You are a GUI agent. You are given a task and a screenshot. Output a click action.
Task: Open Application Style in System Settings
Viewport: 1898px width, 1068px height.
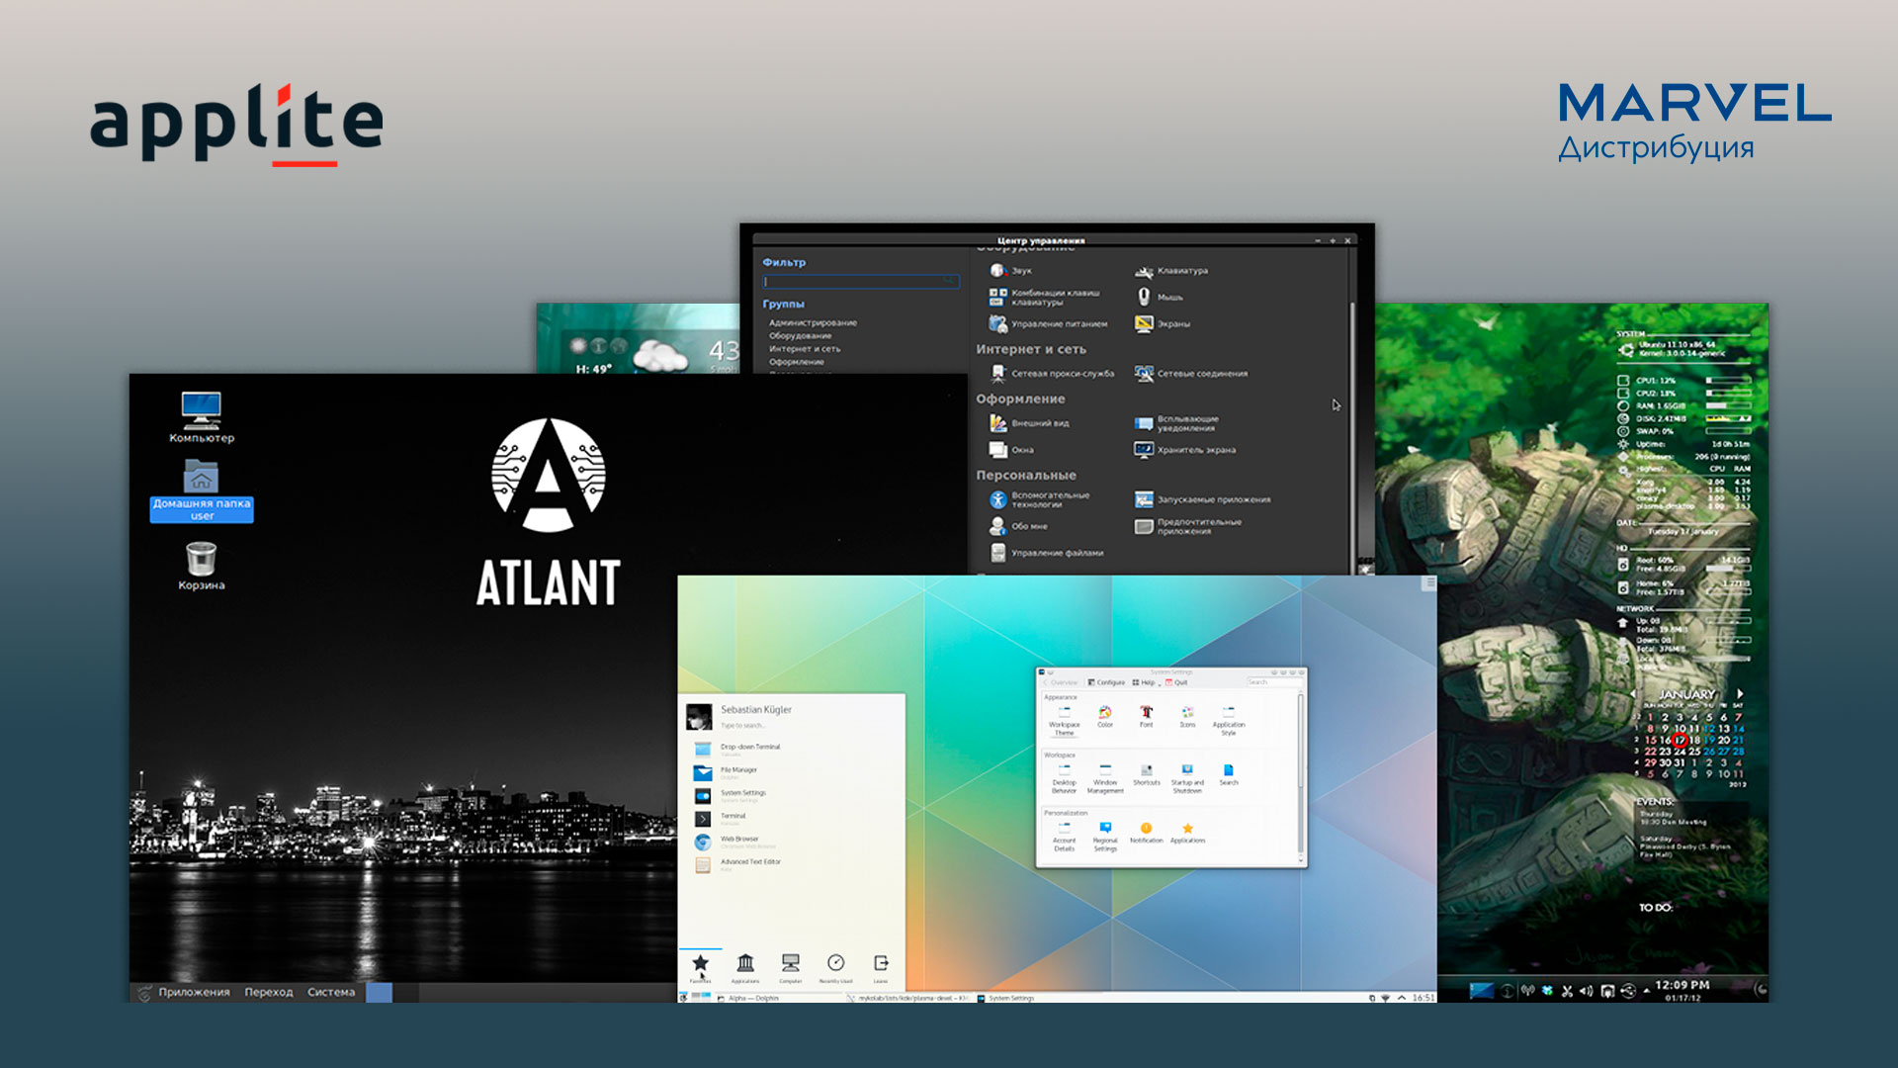pos(1229,721)
